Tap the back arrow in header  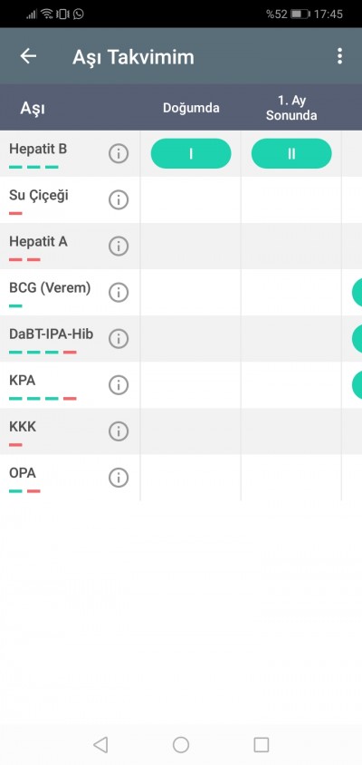coord(28,56)
